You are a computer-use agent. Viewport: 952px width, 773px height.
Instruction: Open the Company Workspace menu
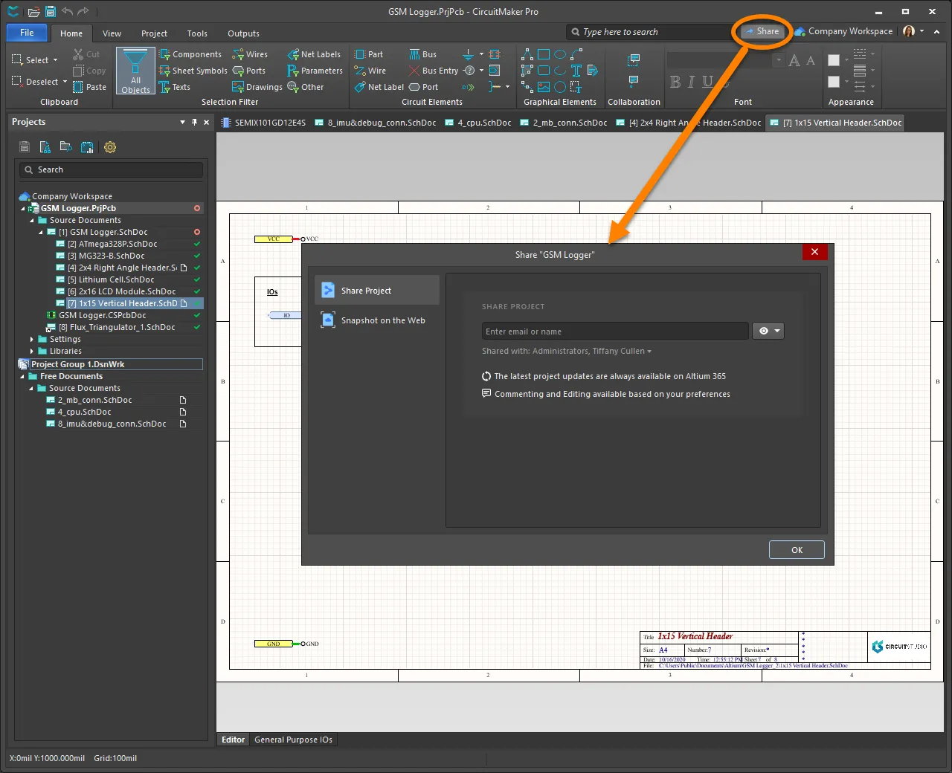(843, 31)
